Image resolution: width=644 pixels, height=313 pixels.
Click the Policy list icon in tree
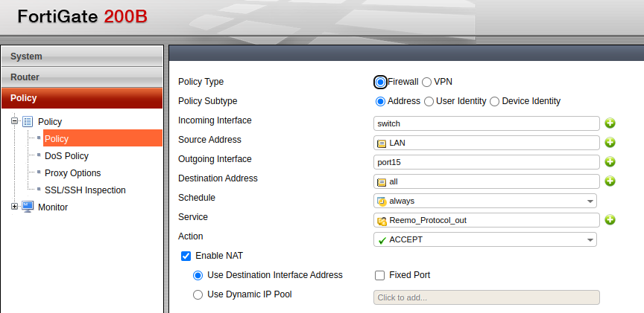coord(28,122)
